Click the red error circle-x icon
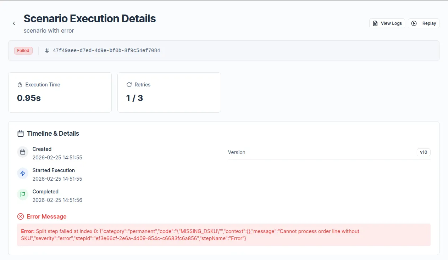The image size is (448, 260). 21,216
